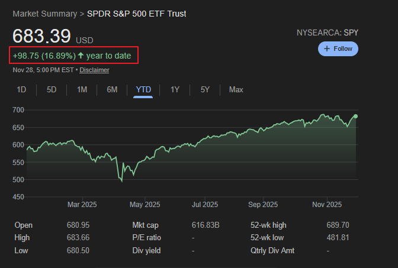Click the SPDR S&P 500 ETF Trust title
Screen dimensions: 398x268
136,13
